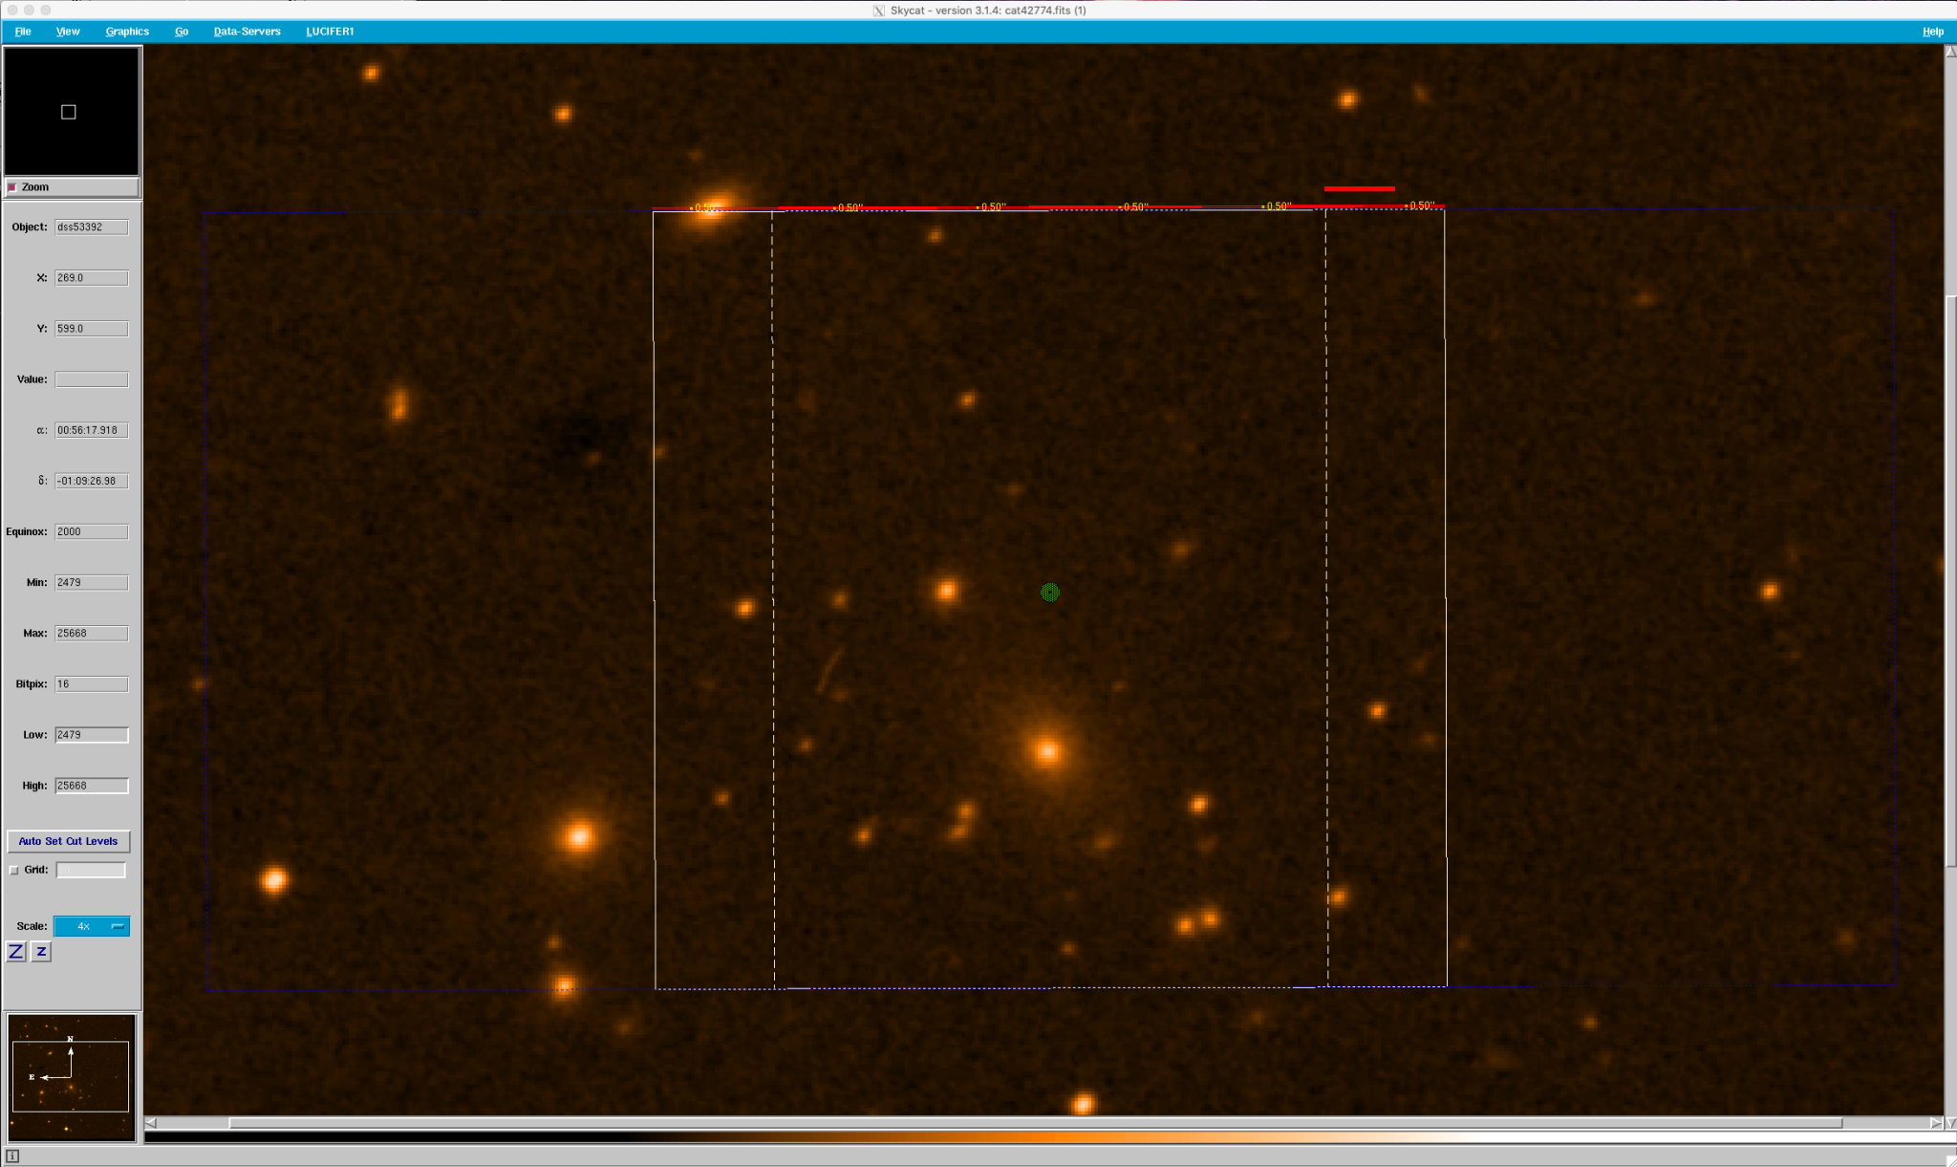Open the Graphics menu

(x=127, y=32)
